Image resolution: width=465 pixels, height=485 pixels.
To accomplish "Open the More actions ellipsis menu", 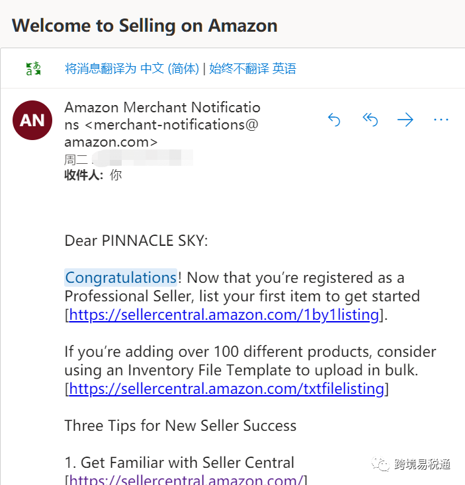I will (x=441, y=120).
